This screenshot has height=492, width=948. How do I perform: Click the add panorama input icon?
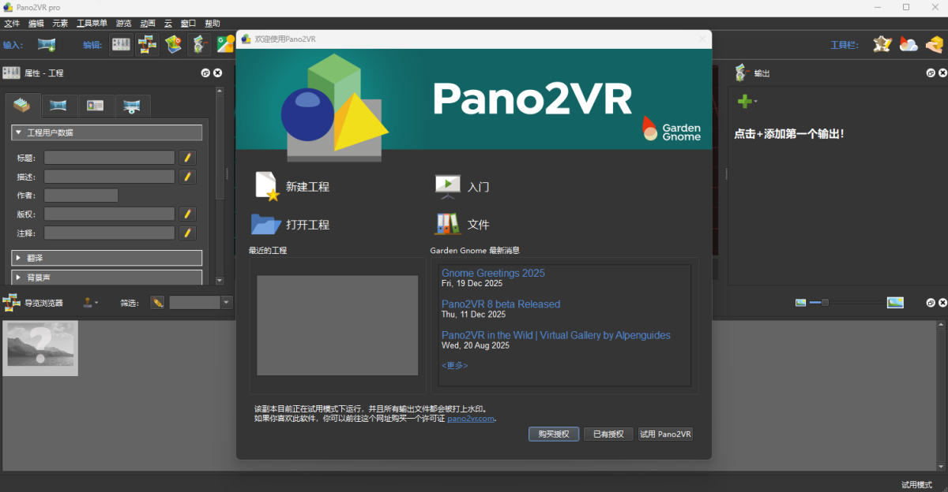coord(47,44)
